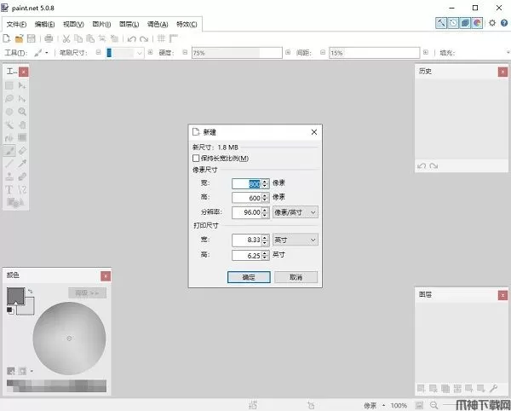The width and height of the screenshot is (511, 411).
Task: Open the 视图(V) menu
Action: pos(73,24)
